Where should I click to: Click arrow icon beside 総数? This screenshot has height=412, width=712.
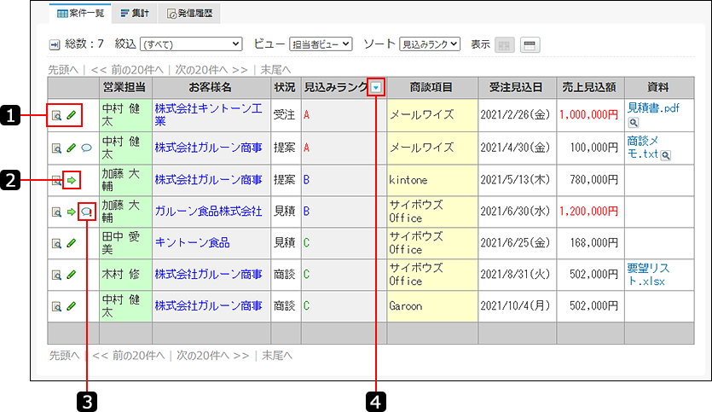pos(55,44)
